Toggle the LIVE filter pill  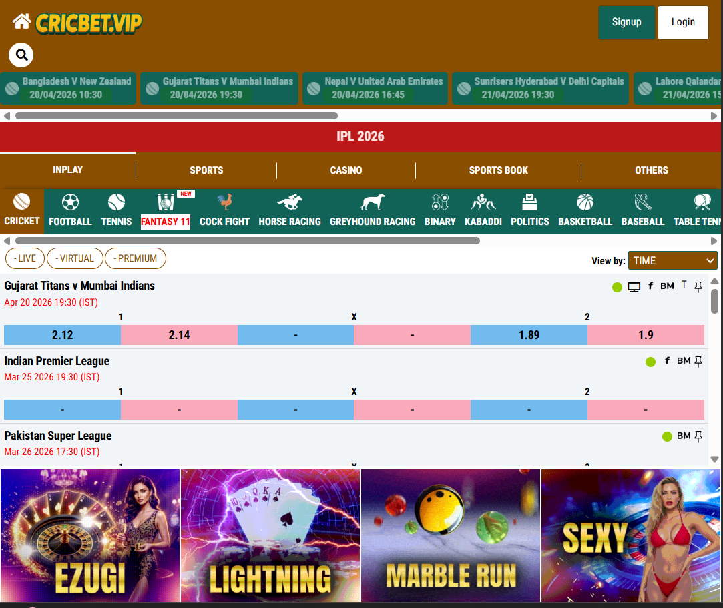tap(25, 258)
